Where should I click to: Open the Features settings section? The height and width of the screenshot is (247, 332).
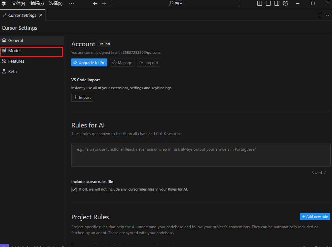tap(32, 61)
